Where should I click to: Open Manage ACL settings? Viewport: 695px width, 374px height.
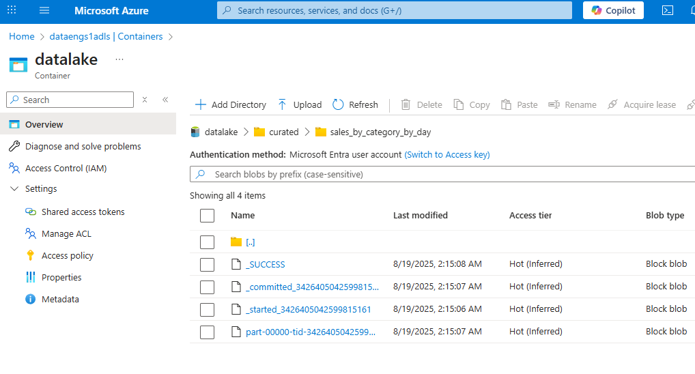[x=66, y=233]
